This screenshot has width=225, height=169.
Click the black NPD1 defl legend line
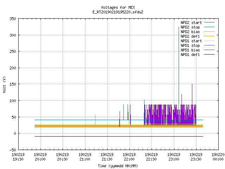point(209,55)
